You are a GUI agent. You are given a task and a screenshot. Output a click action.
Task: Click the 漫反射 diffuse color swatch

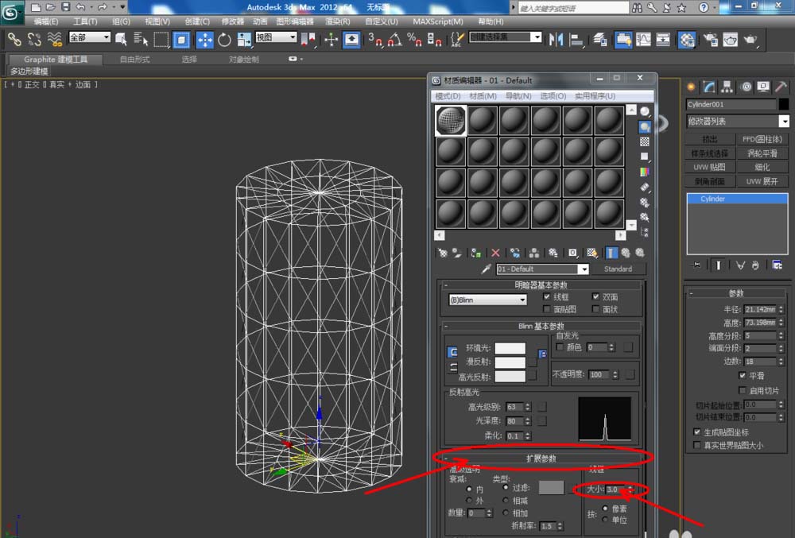point(510,362)
